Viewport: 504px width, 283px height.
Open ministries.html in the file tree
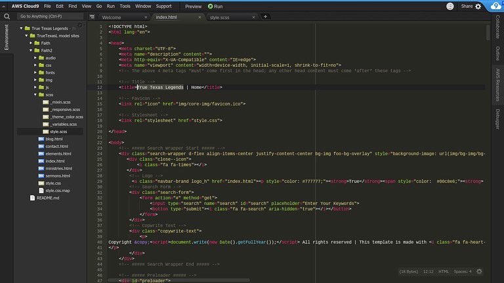[58, 168]
